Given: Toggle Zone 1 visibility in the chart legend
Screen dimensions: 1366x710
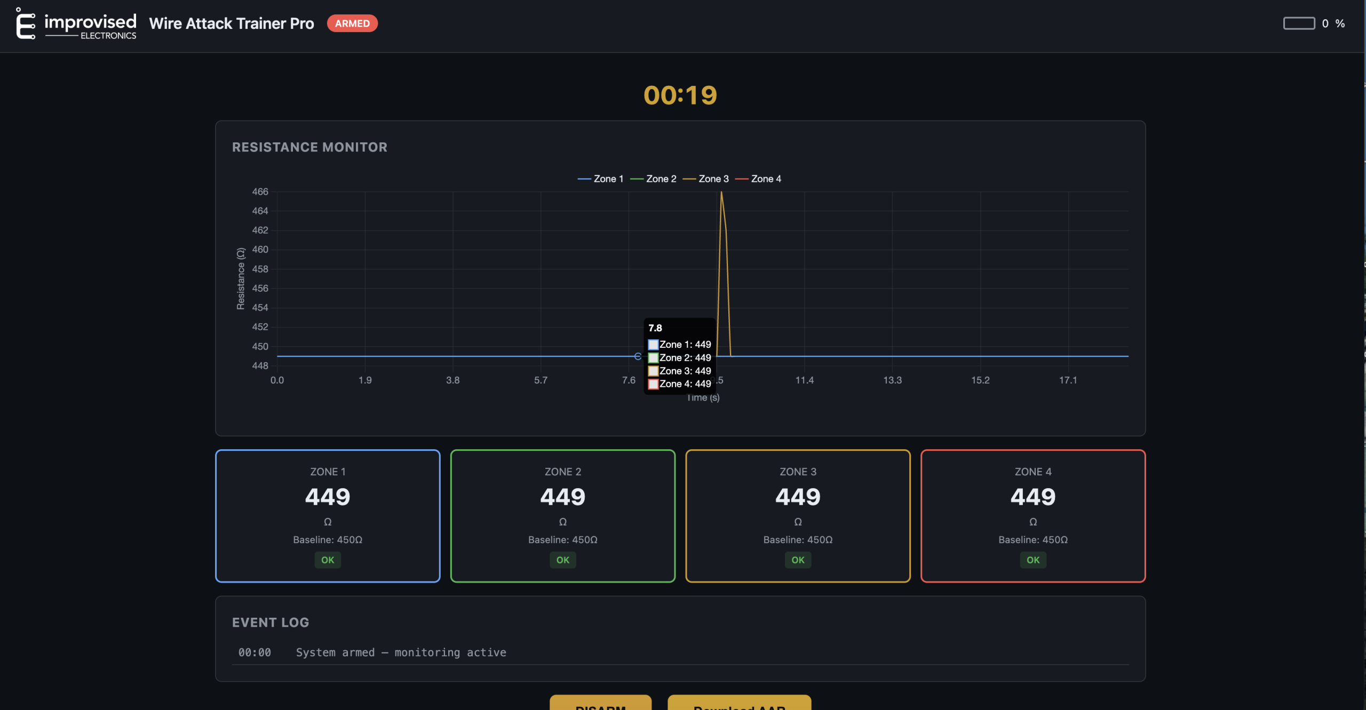Looking at the screenshot, I should [x=600, y=178].
